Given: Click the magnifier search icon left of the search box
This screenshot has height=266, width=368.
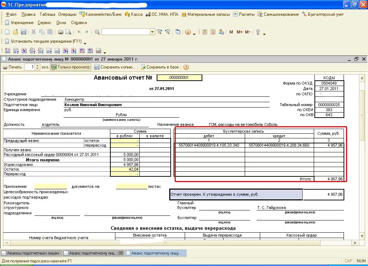Looking at the screenshot, I should (x=97, y=32).
